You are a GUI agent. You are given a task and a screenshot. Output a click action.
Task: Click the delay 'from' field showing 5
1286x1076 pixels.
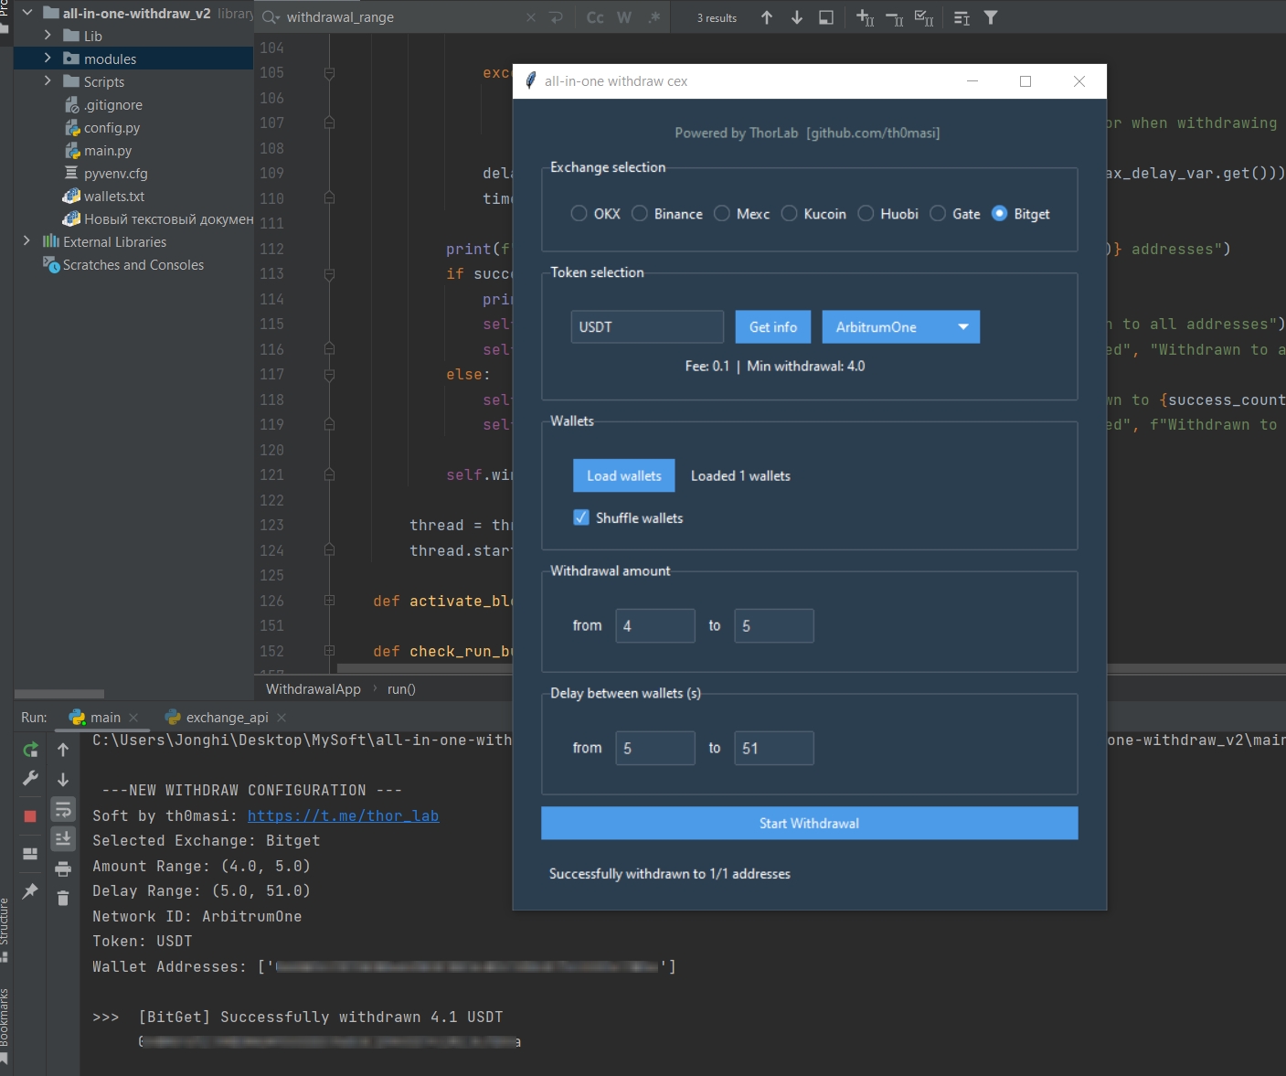pyautogui.click(x=655, y=748)
